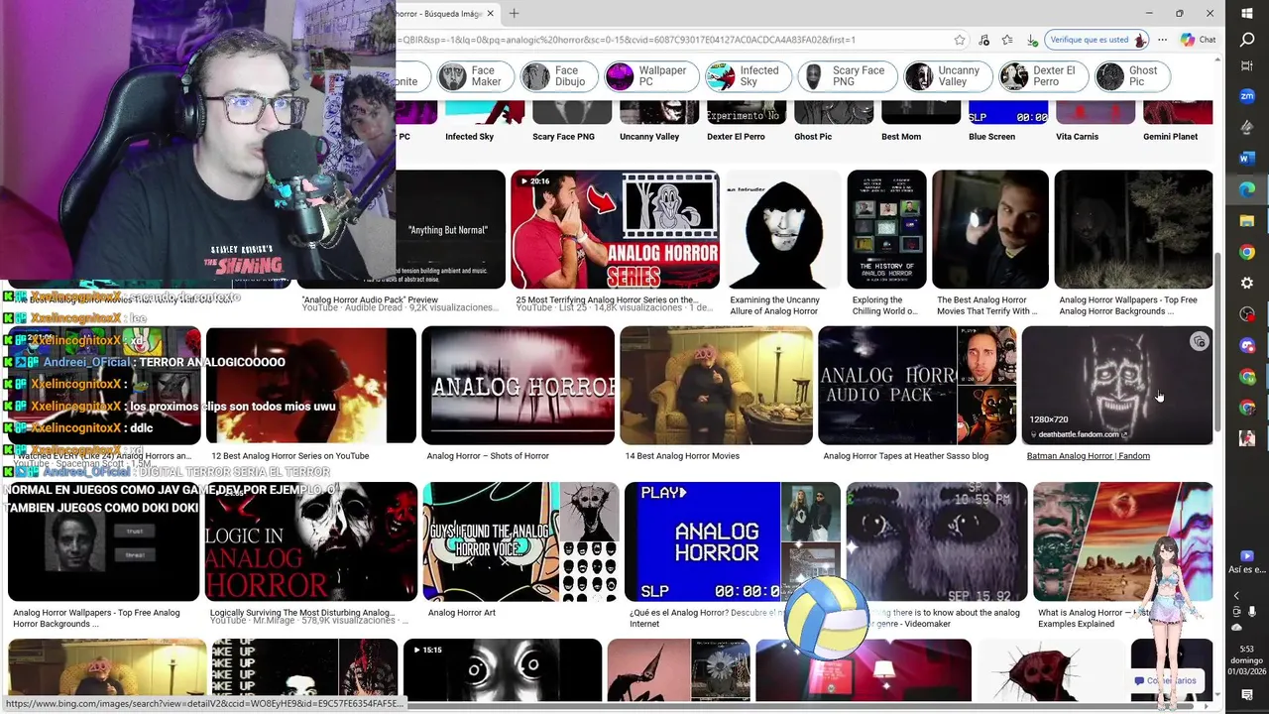The image size is (1269, 714).
Task: Open the Analog Horror Art image
Action: pos(519,541)
